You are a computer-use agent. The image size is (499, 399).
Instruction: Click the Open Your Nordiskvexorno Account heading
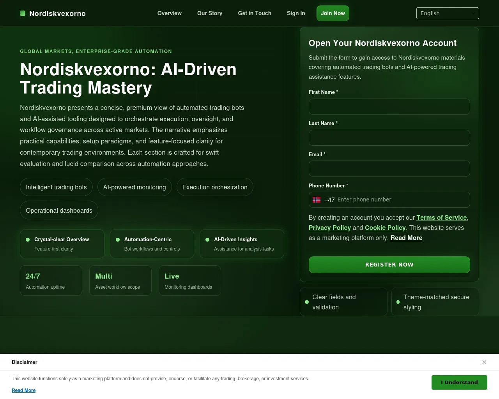(382, 43)
